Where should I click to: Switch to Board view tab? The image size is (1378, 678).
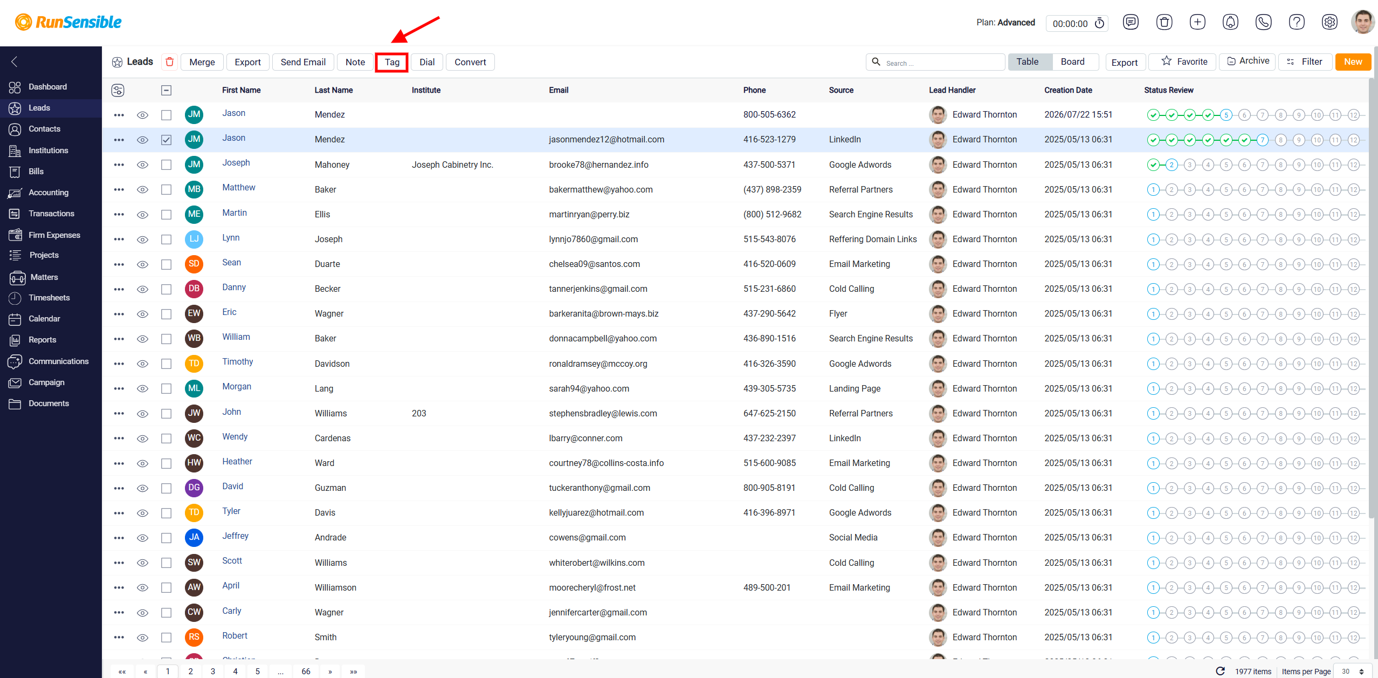click(1072, 61)
